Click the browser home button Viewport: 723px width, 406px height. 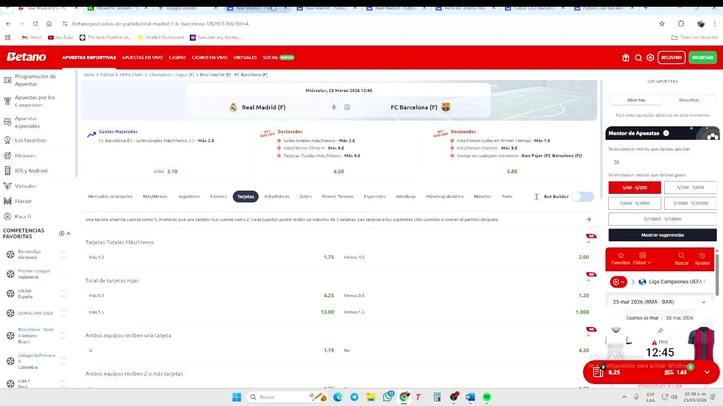pyautogui.click(x=49, y=24)
